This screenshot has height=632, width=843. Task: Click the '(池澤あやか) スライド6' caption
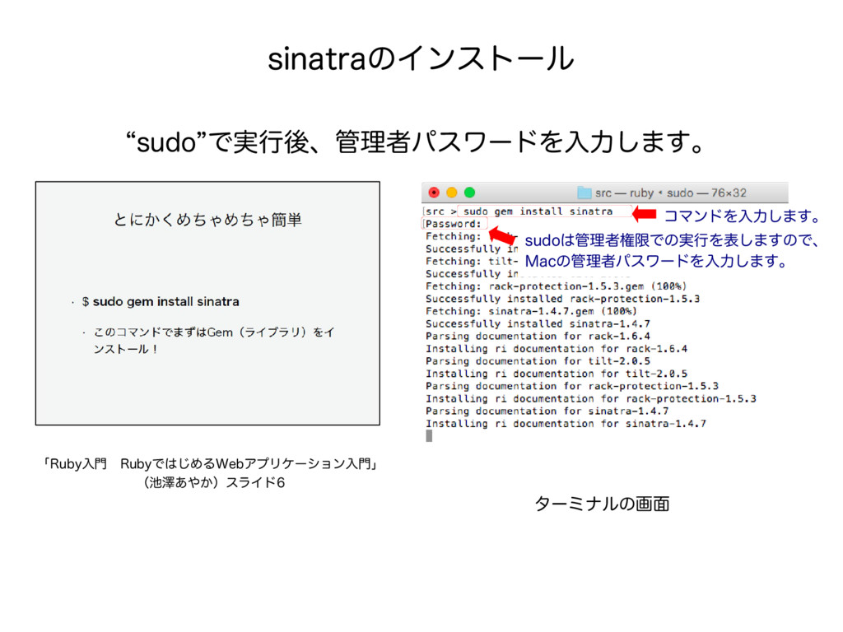(214, 482)
